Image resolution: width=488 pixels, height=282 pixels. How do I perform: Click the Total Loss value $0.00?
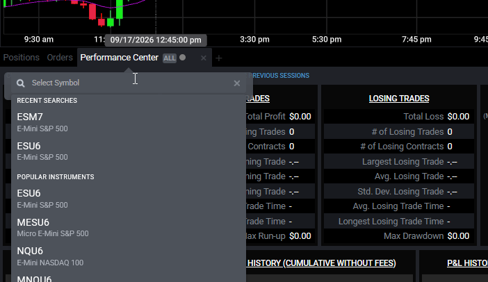458,117
